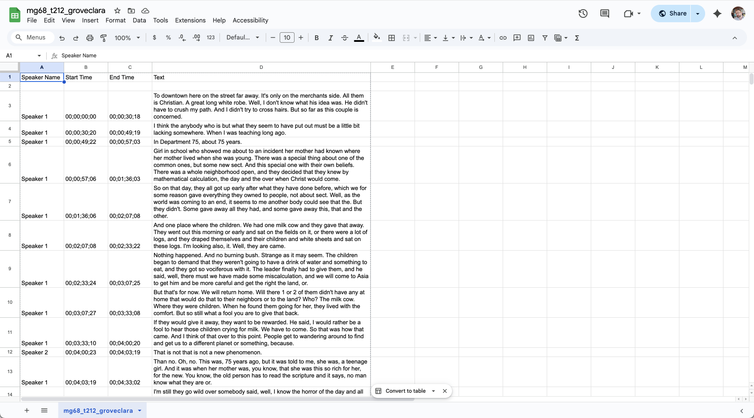
Task: Open version history clock icon
Action: pyautogui.click(x=583, y=14)
